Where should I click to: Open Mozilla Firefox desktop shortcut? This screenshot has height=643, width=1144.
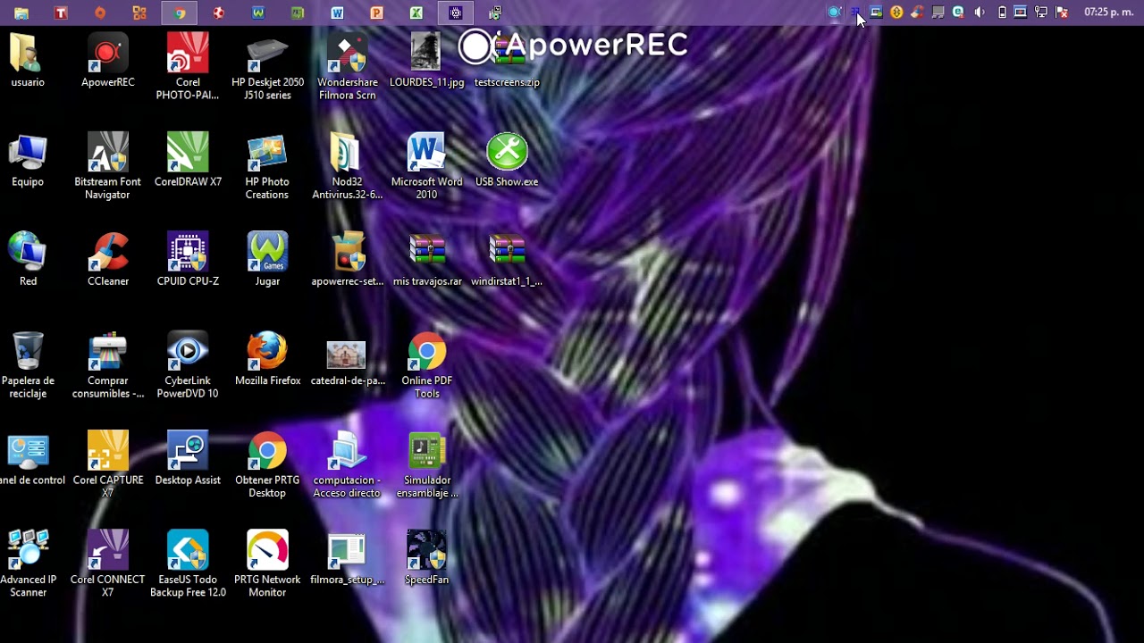click(267, 359)
